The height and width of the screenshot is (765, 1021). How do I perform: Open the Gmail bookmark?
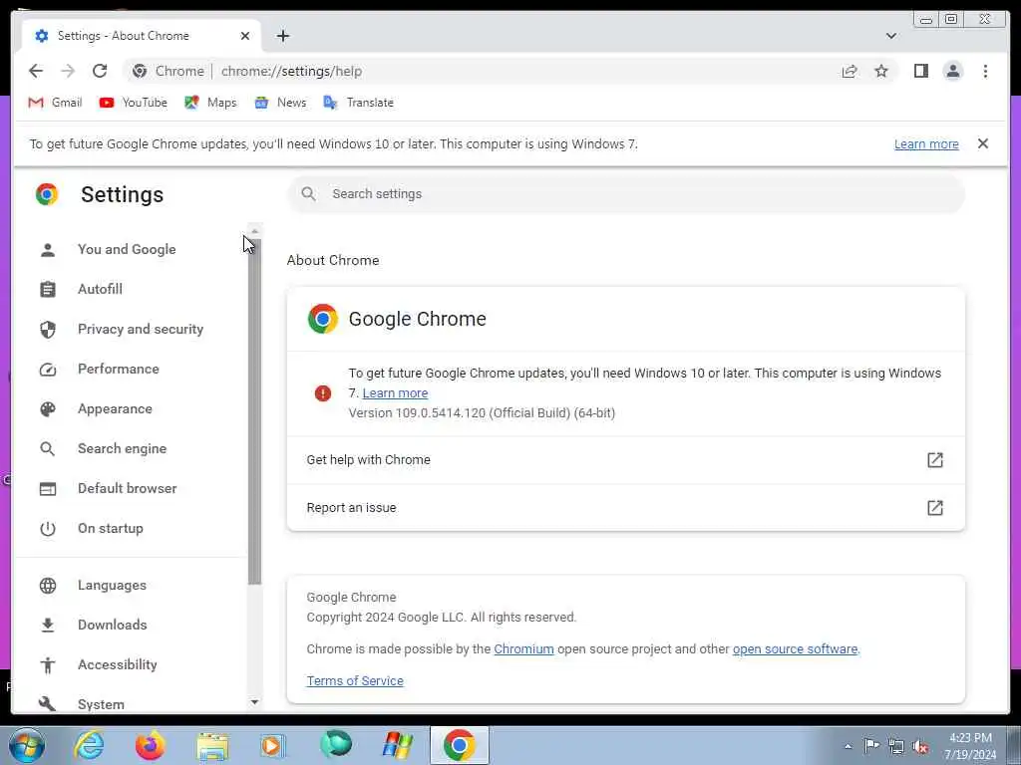[x=56, y=103]
